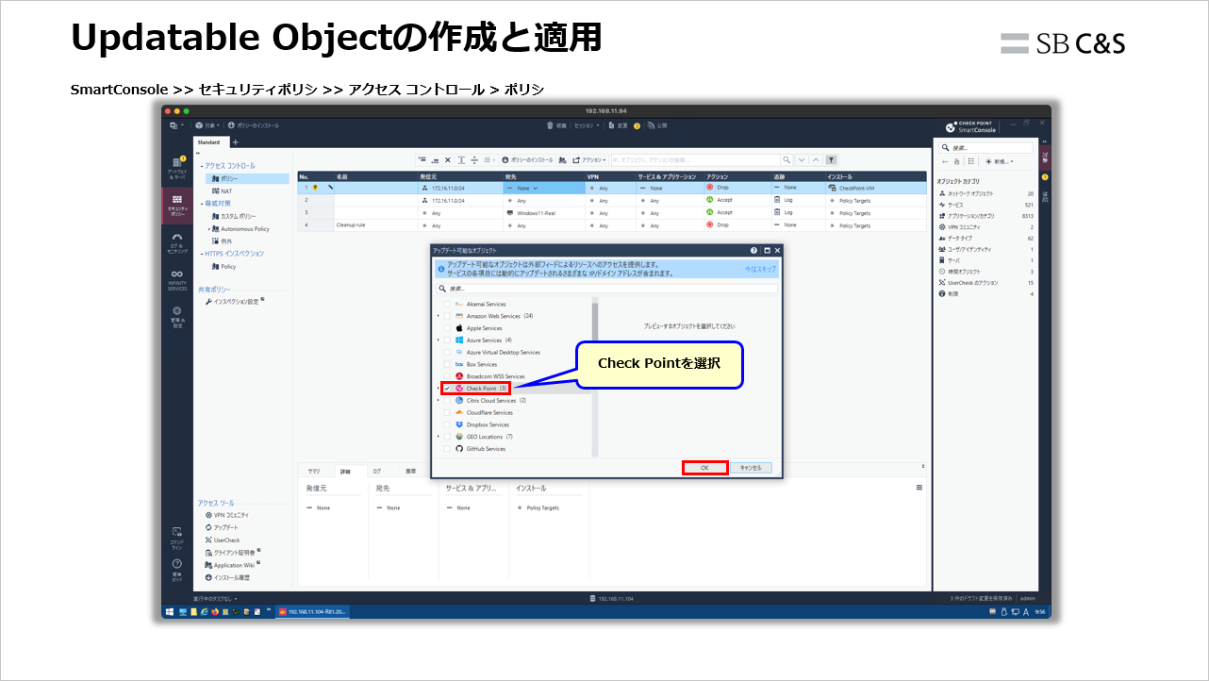Screen dimensions: 1209x681
Task: Expand the Citrix Cloud Services entry
Action: tap(437, 401)
